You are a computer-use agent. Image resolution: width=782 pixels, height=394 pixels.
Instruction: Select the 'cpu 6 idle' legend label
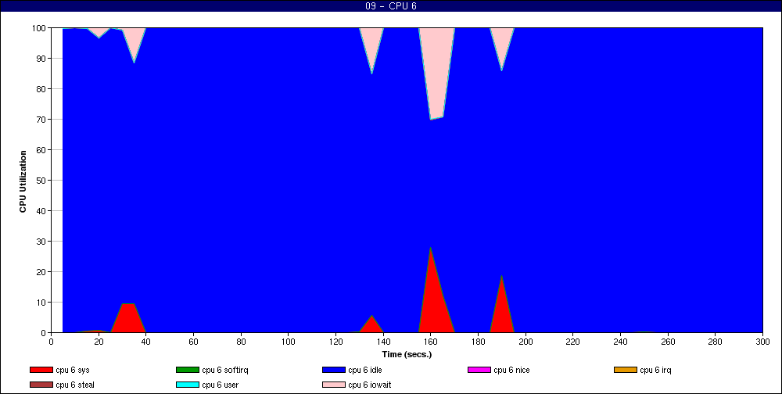coord(365,370)
